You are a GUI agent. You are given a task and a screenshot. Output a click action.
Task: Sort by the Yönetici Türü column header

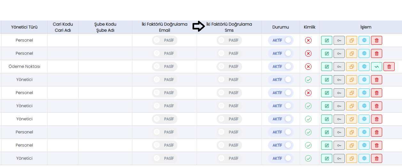[x=24, y=27]
